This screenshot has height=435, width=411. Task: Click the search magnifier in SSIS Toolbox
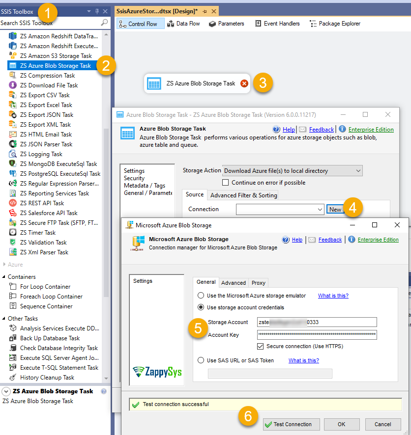[x=104, y=23]
